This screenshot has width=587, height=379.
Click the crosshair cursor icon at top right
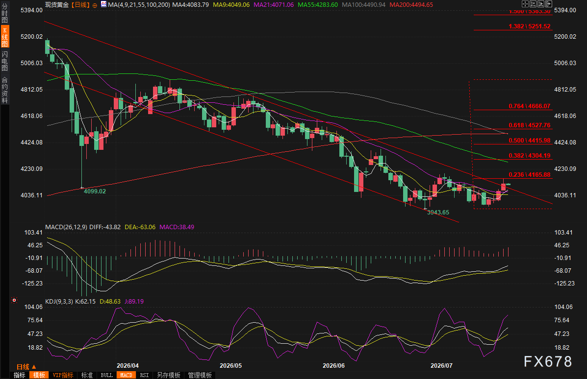coord(525,4)
